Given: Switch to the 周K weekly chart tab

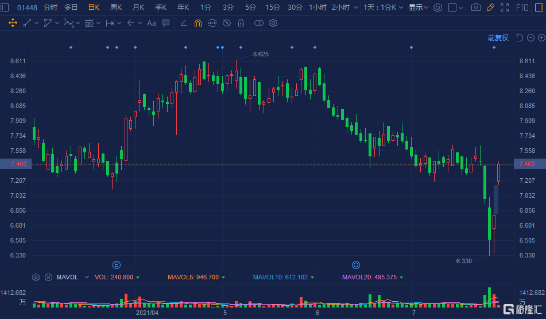Looking at the screenshot, I should [116, 7].
